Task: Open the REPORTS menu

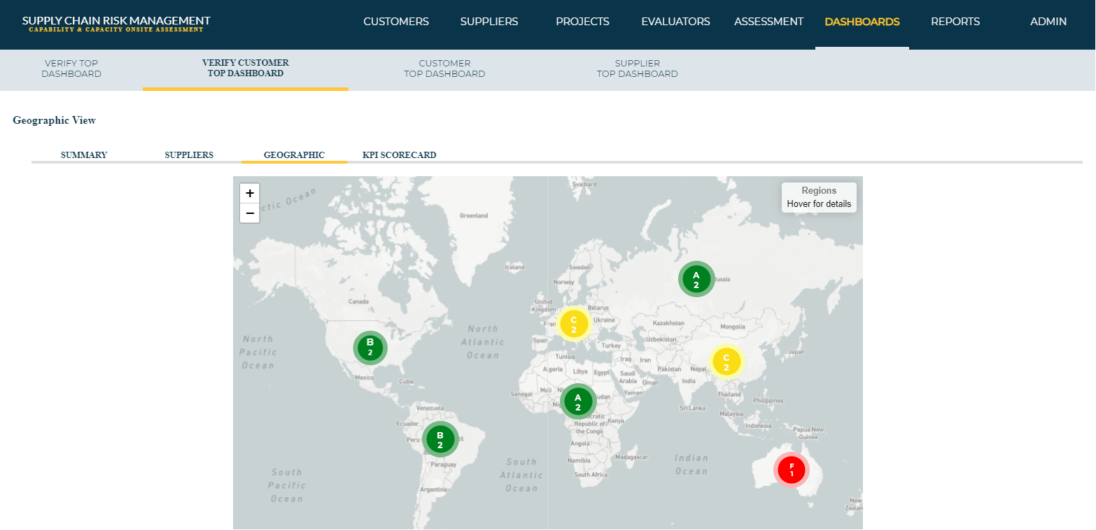Action: [x=955, y=21]
